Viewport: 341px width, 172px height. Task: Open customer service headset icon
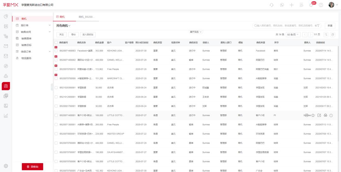tap(272, 5)
